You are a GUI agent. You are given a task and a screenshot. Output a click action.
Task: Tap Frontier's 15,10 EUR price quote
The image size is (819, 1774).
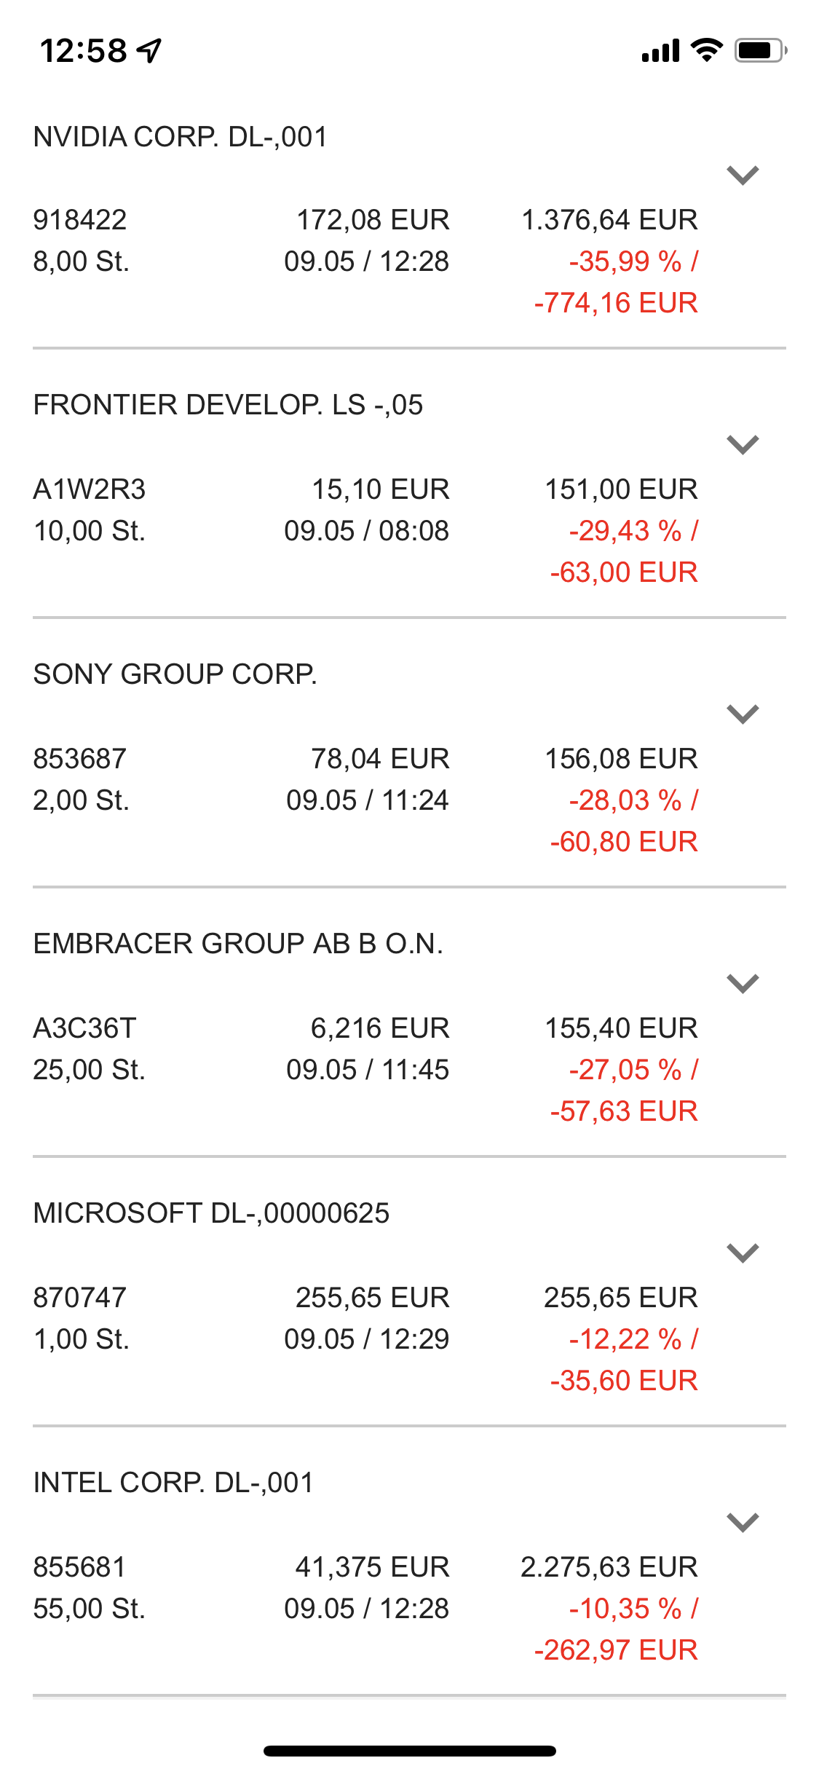tap(380, 489)
